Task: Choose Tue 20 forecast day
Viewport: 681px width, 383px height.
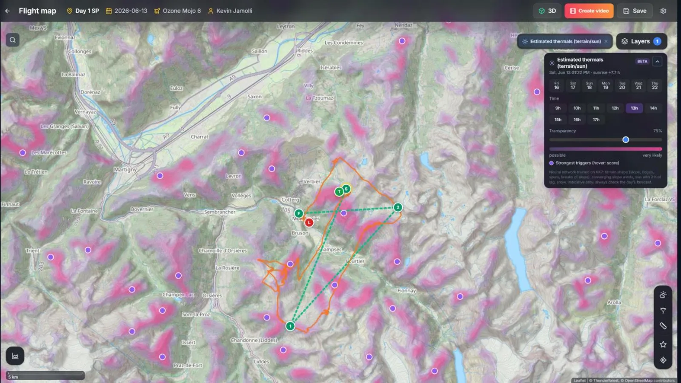Action: coord(622,86)
